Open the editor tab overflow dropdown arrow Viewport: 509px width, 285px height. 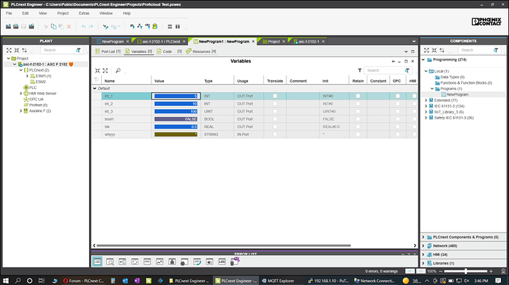coord(414,41)
